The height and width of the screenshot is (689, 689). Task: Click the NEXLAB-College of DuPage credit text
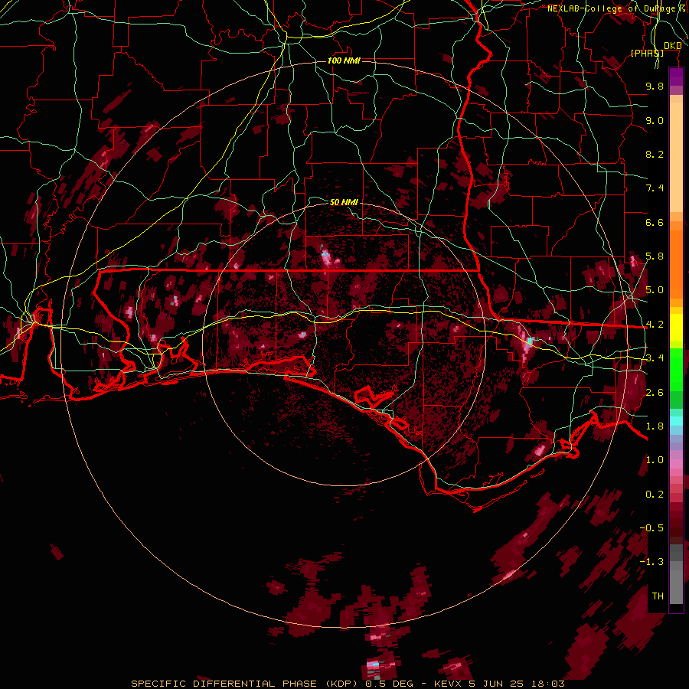click(x=613, y=8)
